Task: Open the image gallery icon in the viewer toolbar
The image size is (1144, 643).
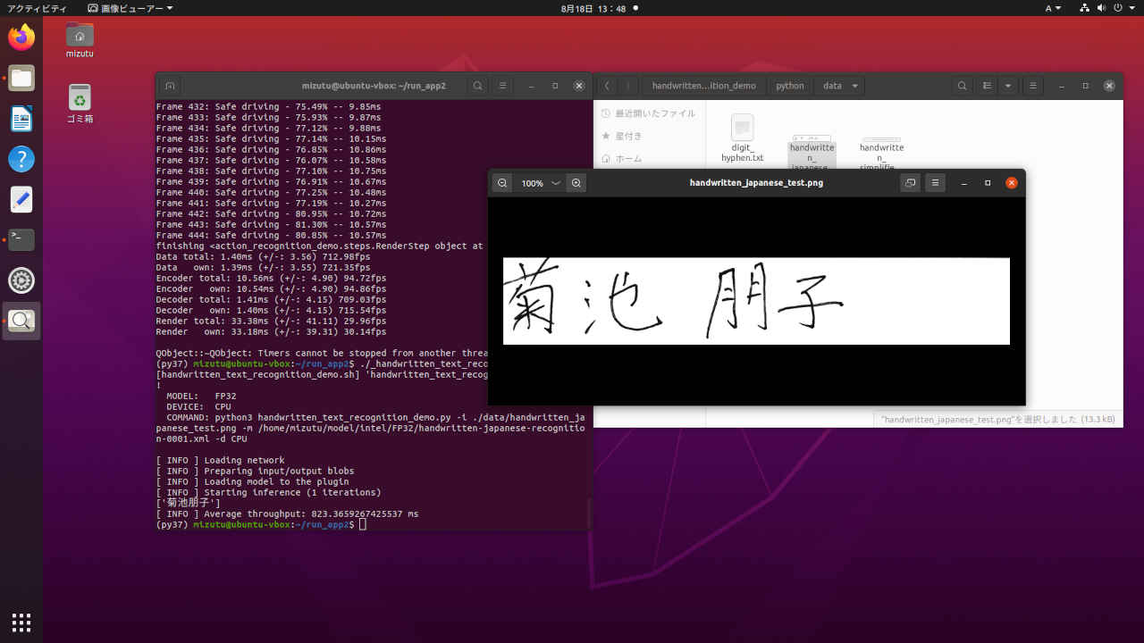Action: [x=910, y=182]
